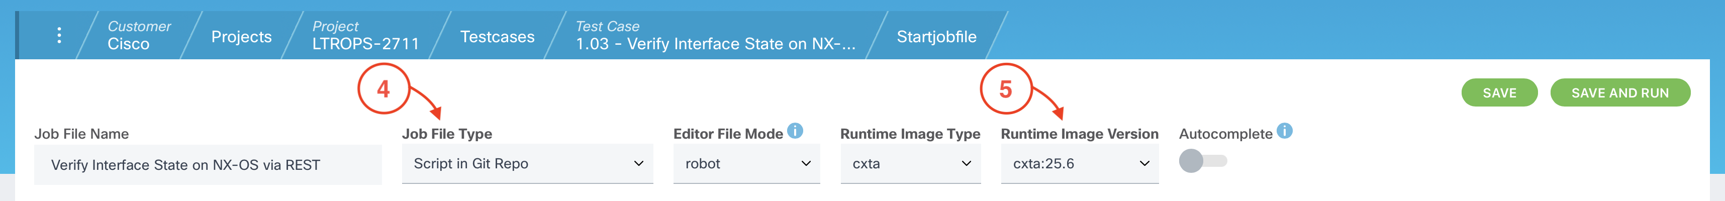The image size is (1725, 201).
Task: Navigate to the Projects breadcrumb
Action: pyautogui.click(x=241, y=37)
